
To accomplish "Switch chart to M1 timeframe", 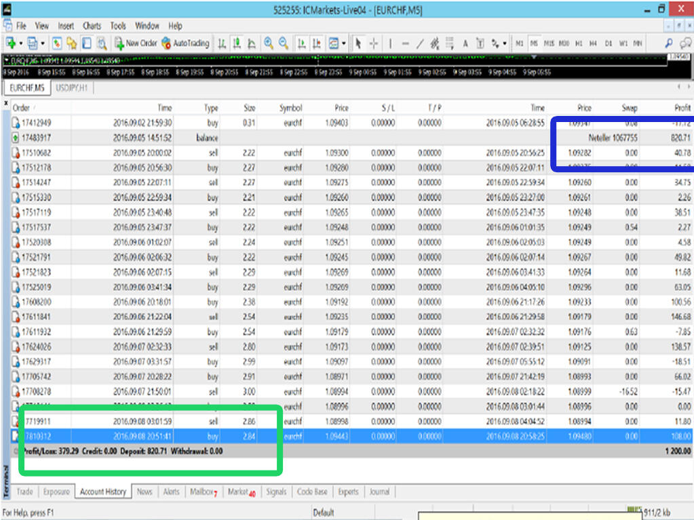I will (x=519, y=43).
